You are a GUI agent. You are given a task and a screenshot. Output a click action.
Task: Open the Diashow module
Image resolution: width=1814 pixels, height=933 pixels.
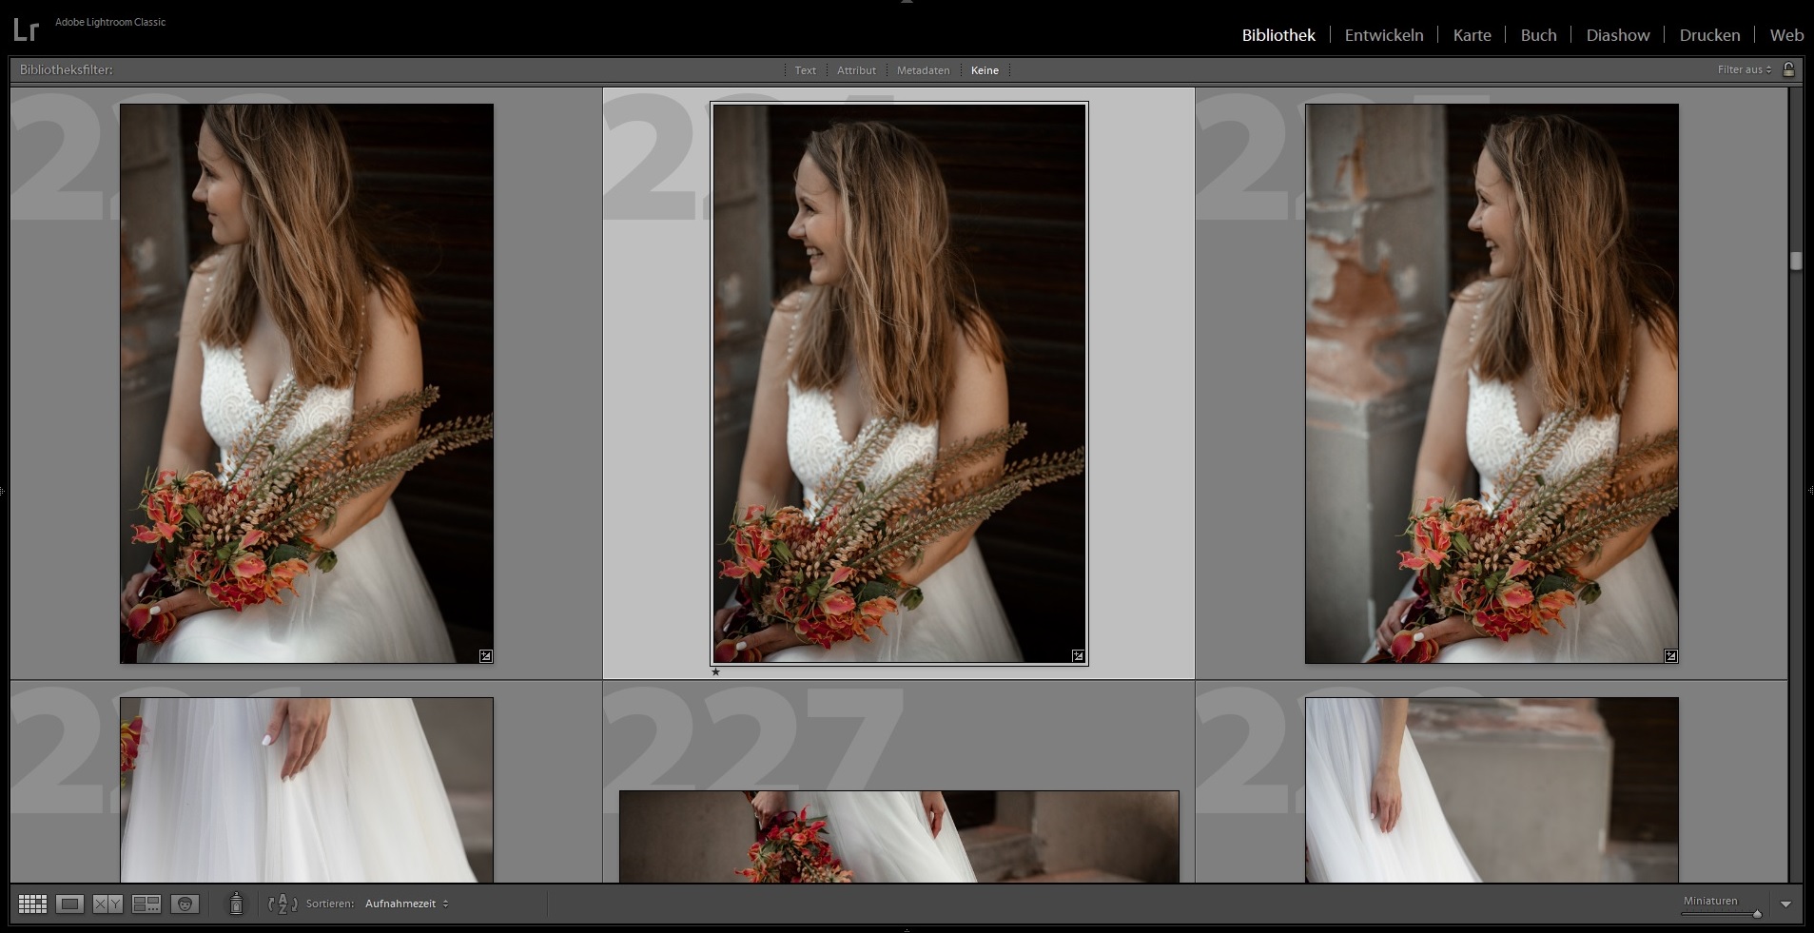(x=1617, y=34)
